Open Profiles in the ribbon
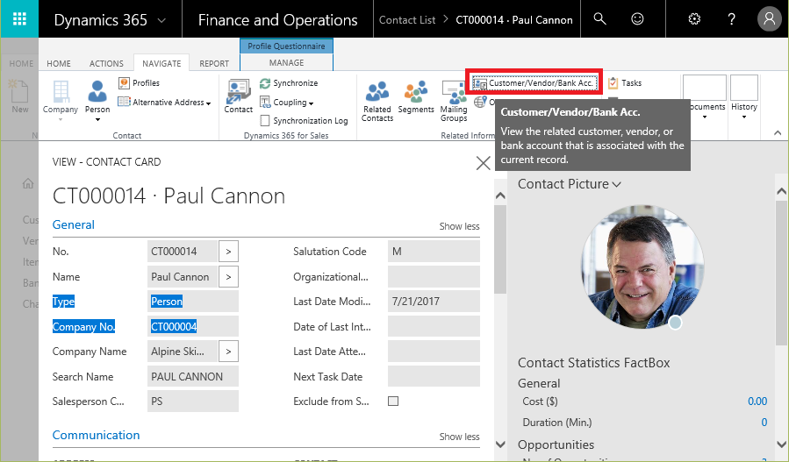Viewport: 789px width, 462px height. (x=140, y=83)
